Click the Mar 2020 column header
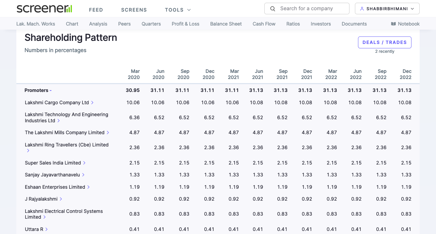436x234 pixels. click(x=134, y=74)
